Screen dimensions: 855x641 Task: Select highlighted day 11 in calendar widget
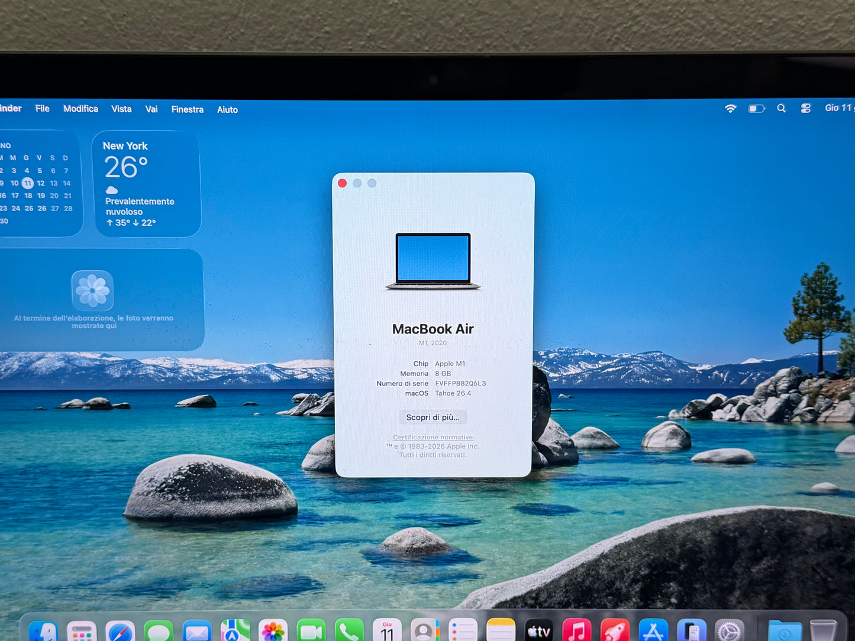click(28, 183)
